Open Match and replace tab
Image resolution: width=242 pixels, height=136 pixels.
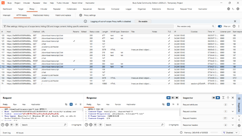[63, 15]
